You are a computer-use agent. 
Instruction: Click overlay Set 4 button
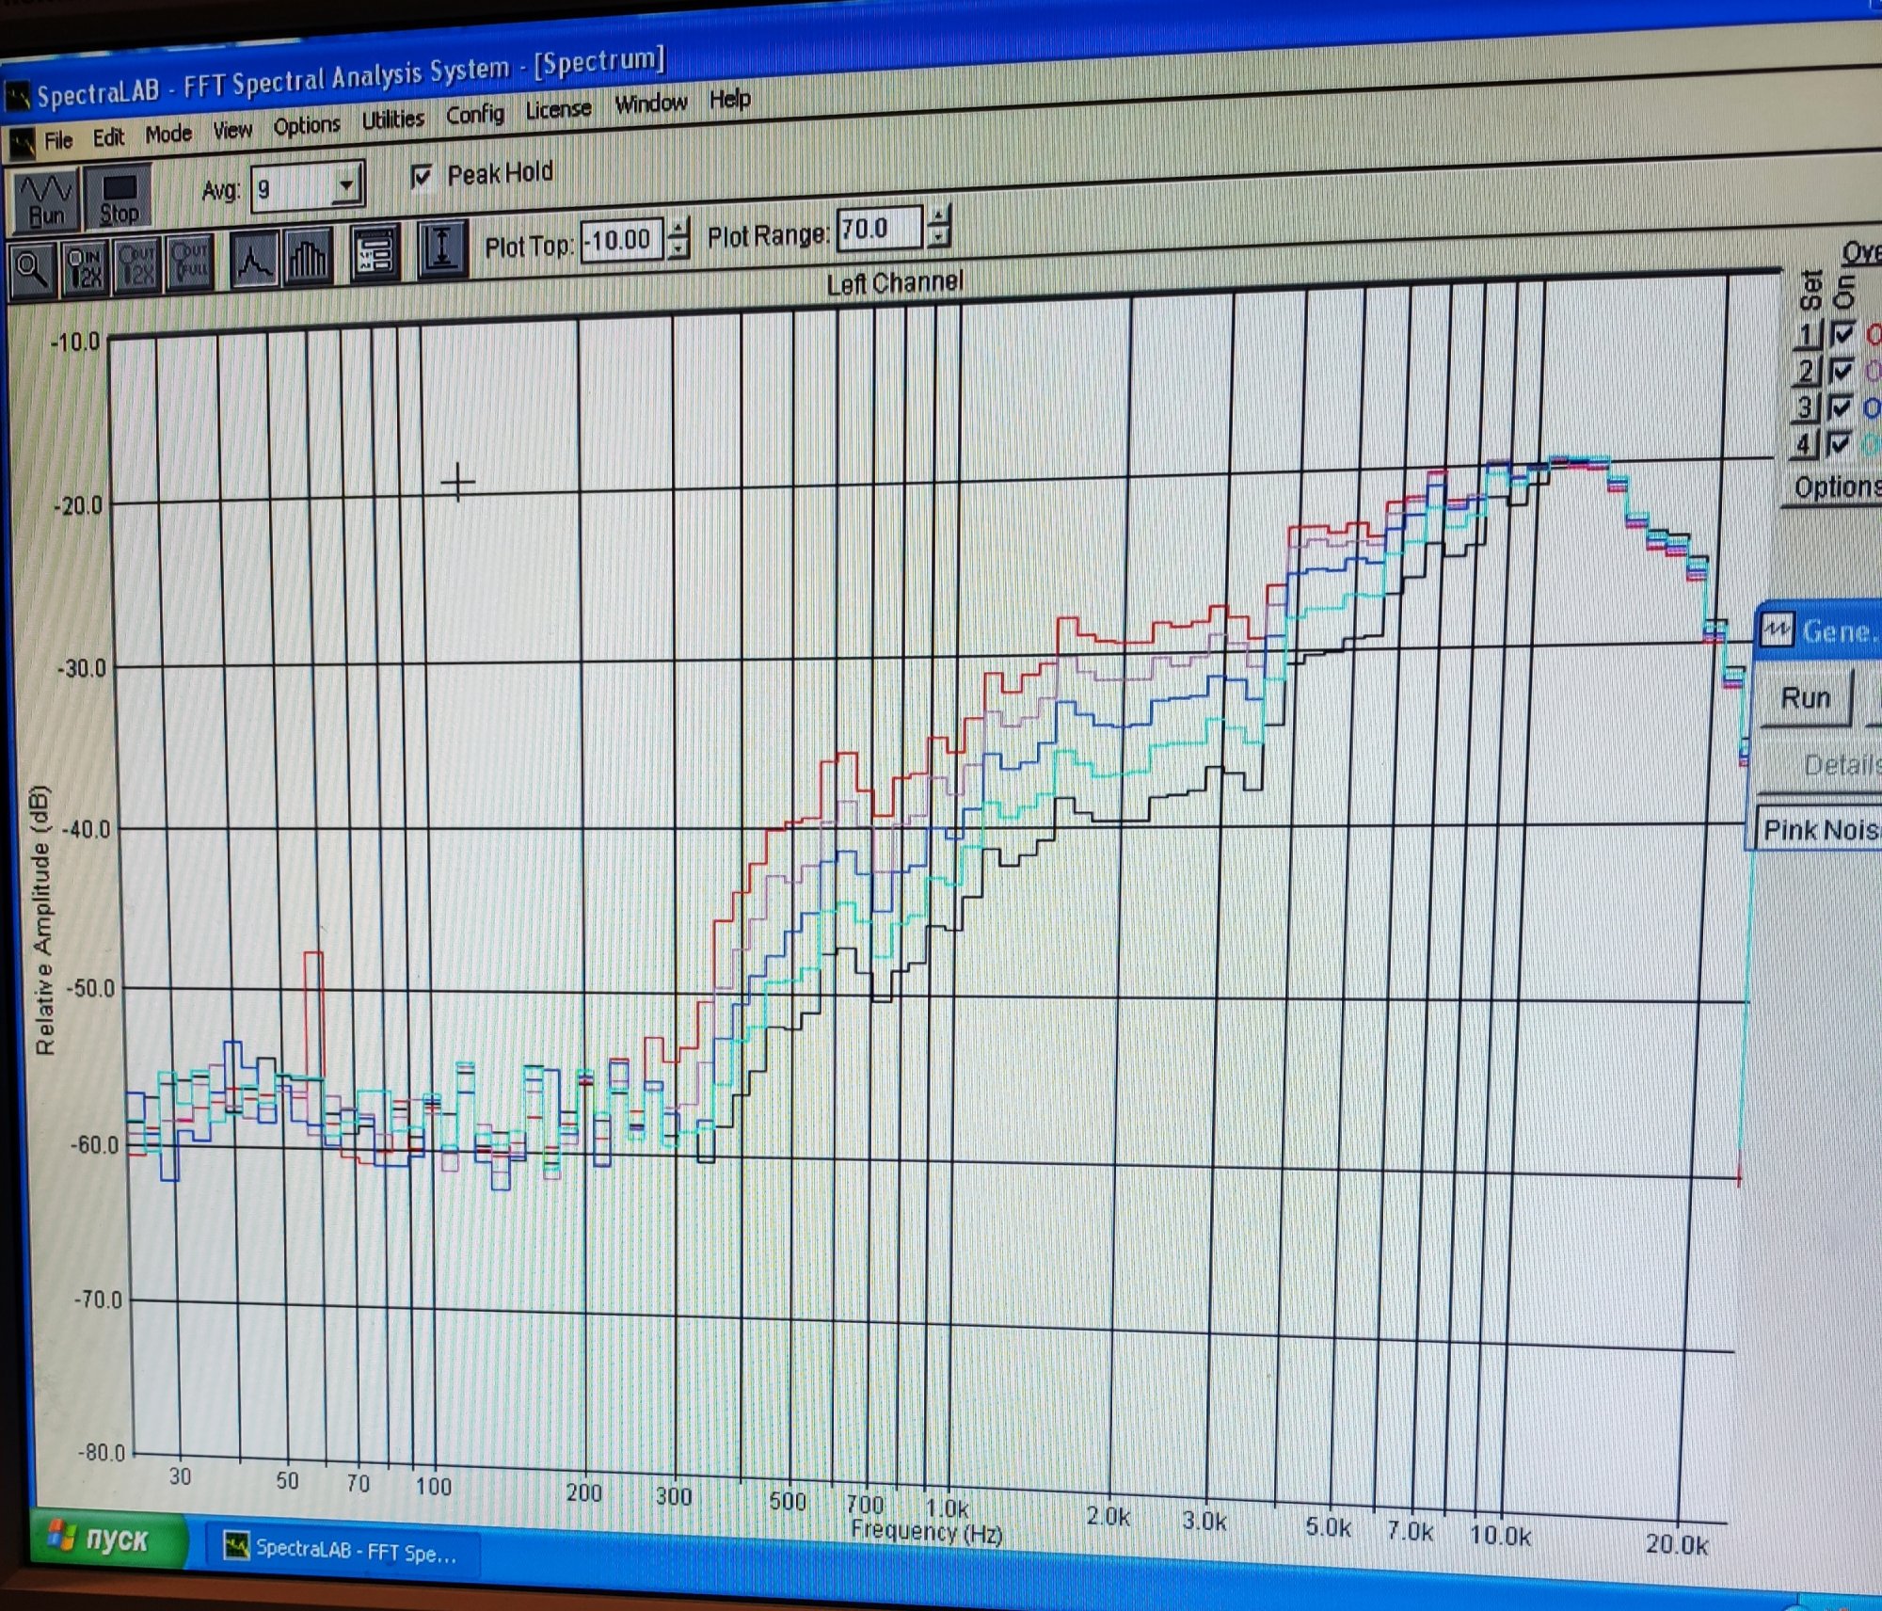(x=1803, y=444)
